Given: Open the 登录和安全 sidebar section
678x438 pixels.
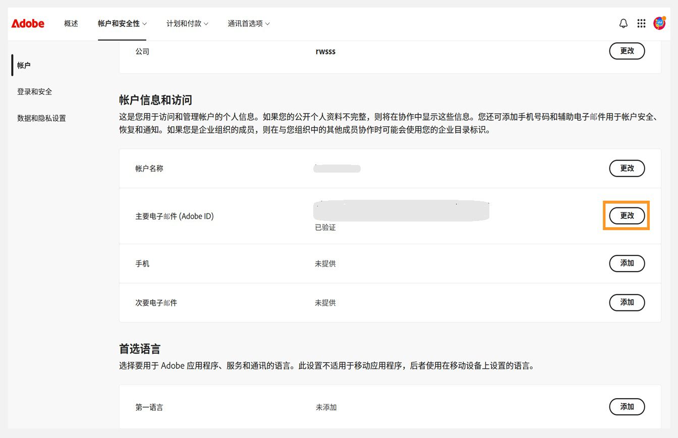Looking at the screenshot, I should point(33,91).
